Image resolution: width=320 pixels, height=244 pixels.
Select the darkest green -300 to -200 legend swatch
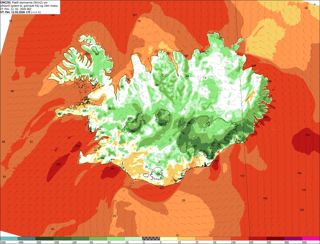coord(44,239)
